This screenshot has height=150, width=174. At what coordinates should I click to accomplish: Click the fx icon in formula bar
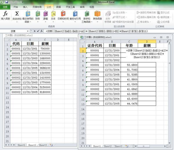point(41,31)
